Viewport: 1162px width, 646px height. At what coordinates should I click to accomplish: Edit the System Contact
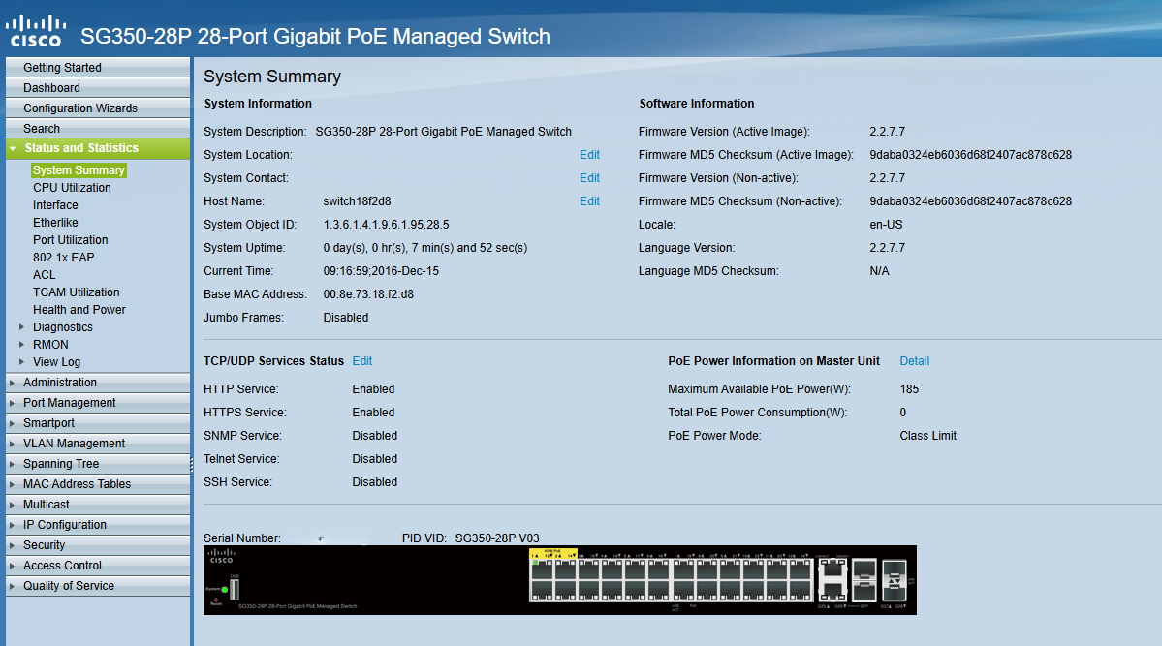590,178
